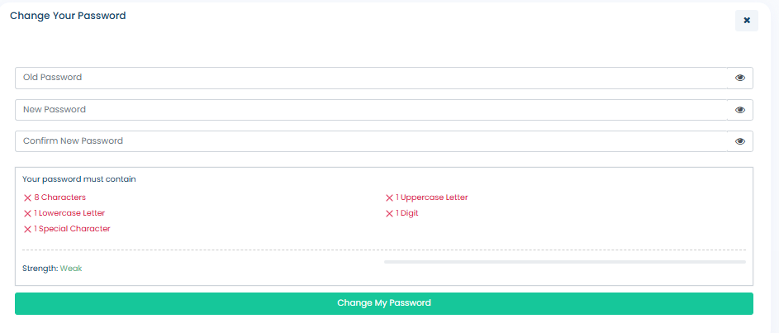The width and height of the screenshot is (779, 333).
Task: Click the X icon beside 1 Special Character
Action: tap(27, 230)
